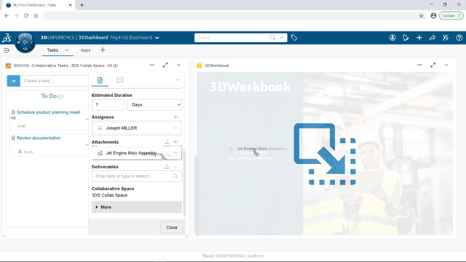This screenshot has height=262, width=466.
Task: Click the 3DS Collab Space text
Action: click(x=109, y=195)
